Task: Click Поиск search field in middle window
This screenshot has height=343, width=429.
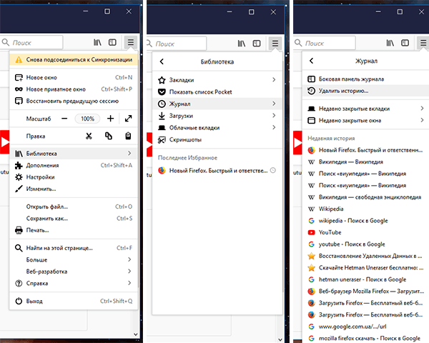Action: [177, 44]
